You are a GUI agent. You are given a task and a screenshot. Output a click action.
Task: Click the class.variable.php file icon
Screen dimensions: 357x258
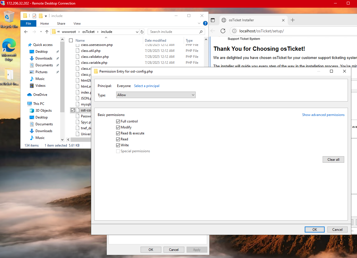pyautogui.click(x=78, y=63)
